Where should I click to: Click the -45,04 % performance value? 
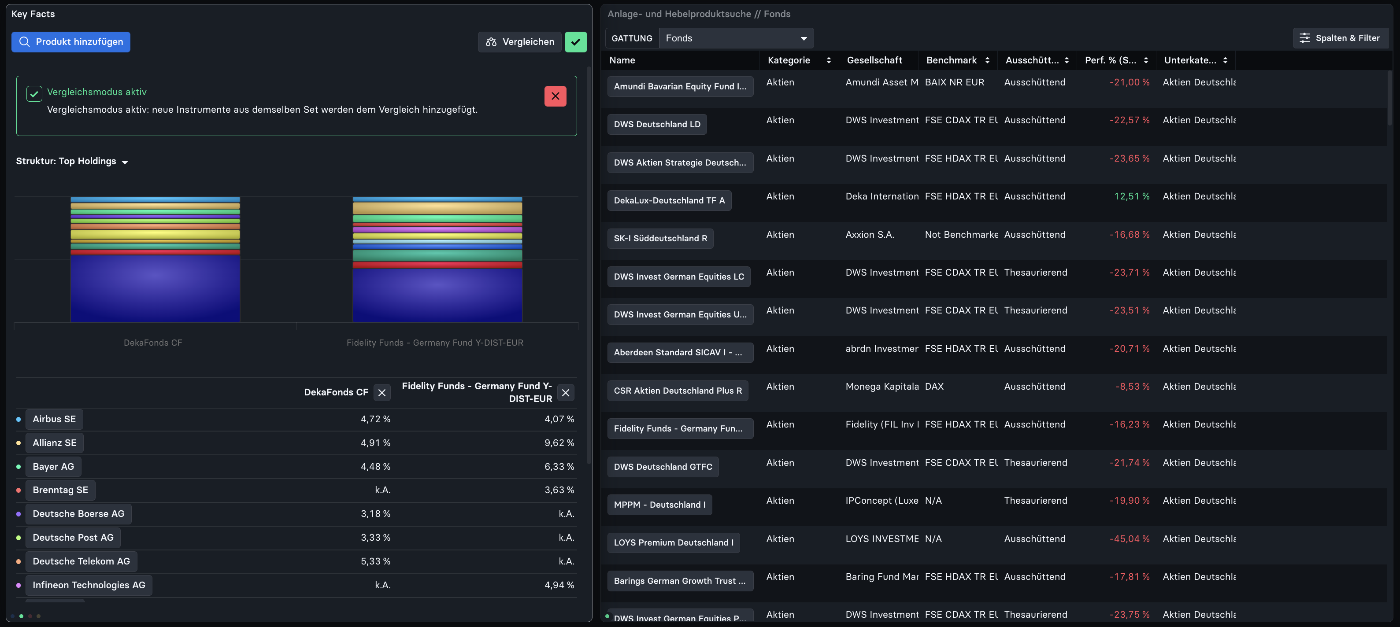coord(1130,539)
